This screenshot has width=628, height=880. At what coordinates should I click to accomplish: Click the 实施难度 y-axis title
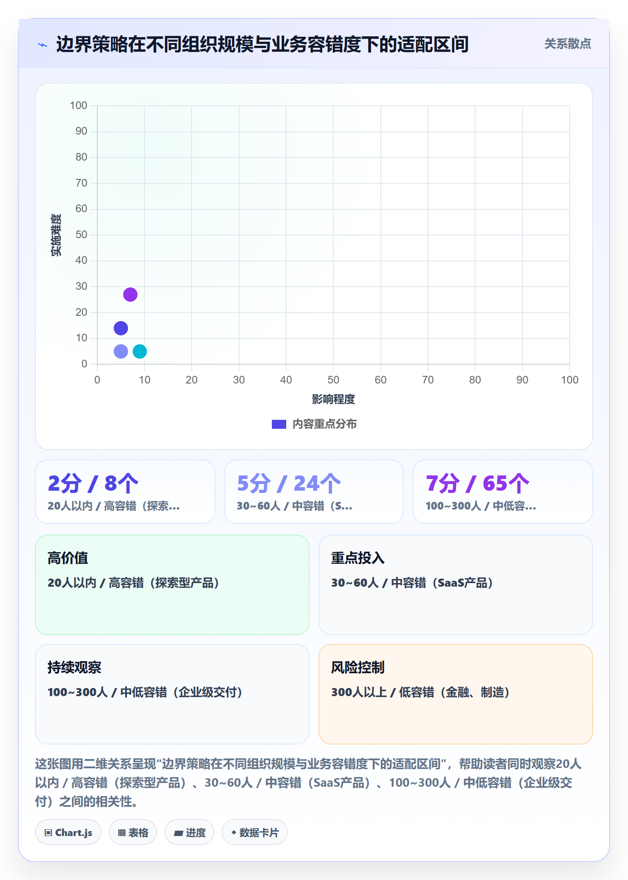(x=56, y=235)
